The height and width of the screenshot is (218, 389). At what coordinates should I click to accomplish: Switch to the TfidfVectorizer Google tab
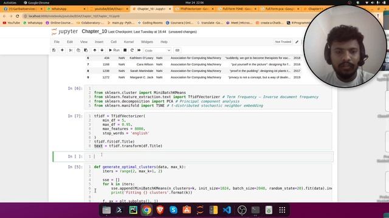(194, 8)
